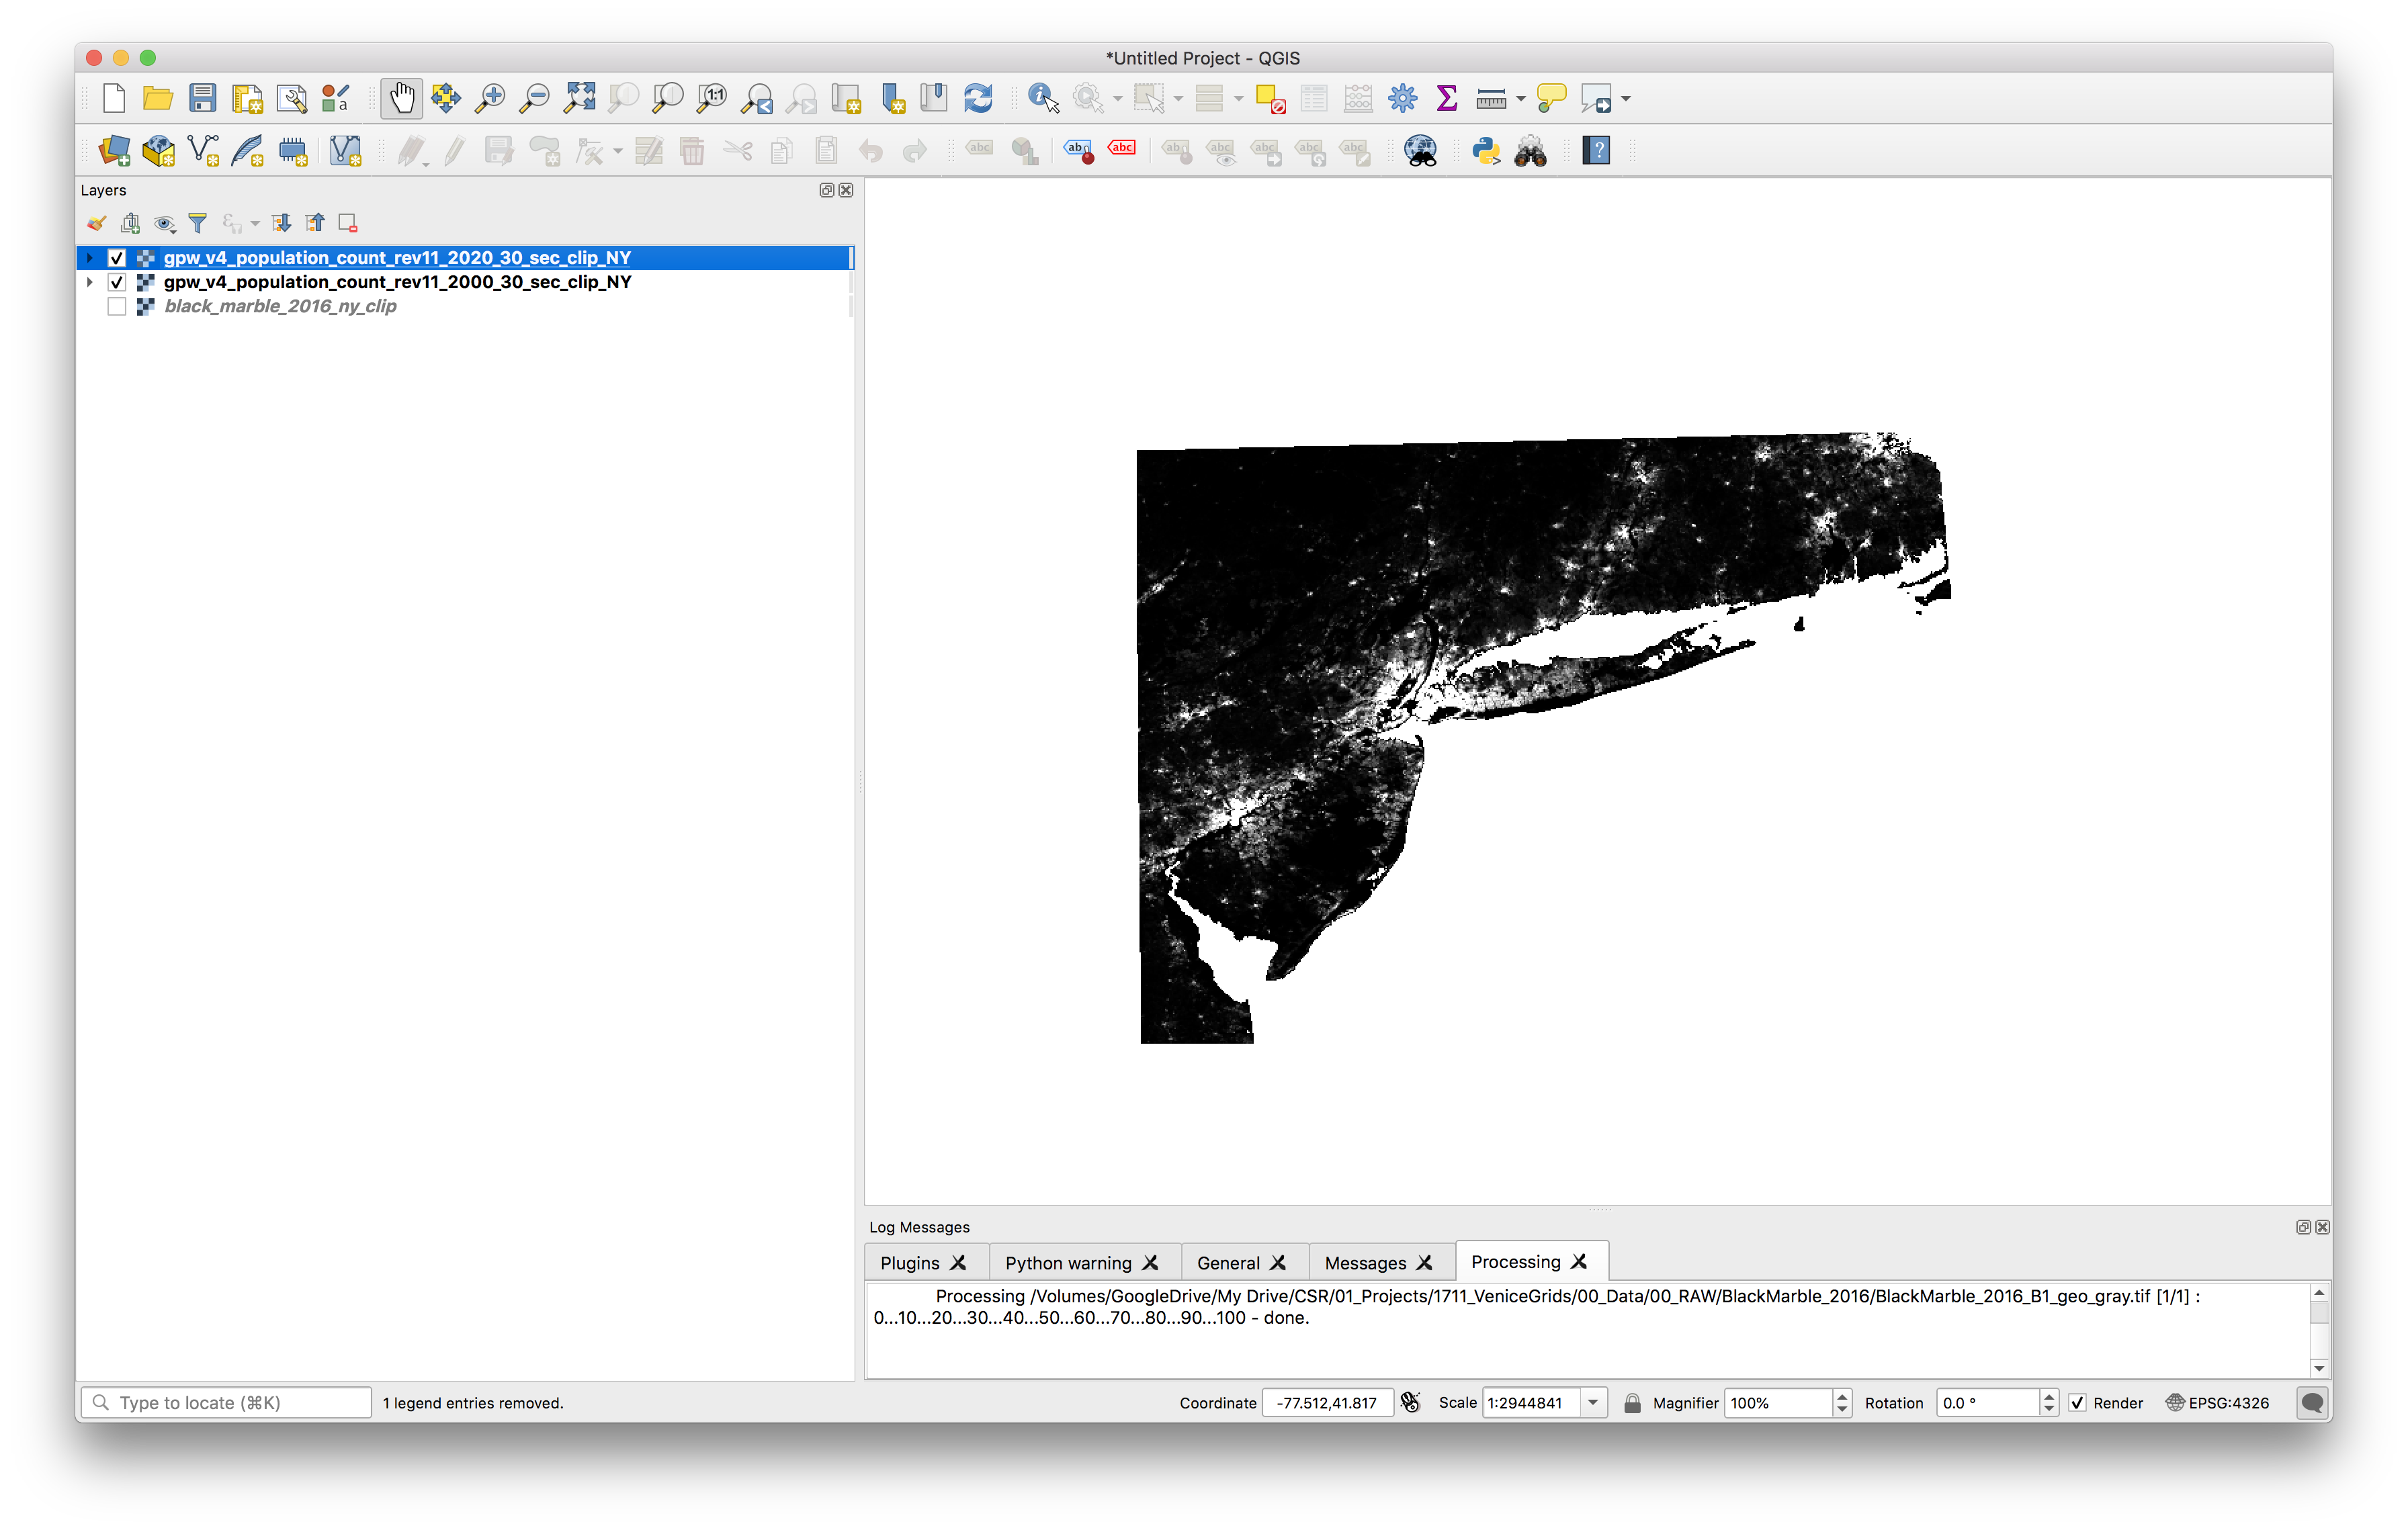The width and height of the screenshot is (2408, 1530).
Task: Click the Refresh map icon
Action: tap(977, 98)
